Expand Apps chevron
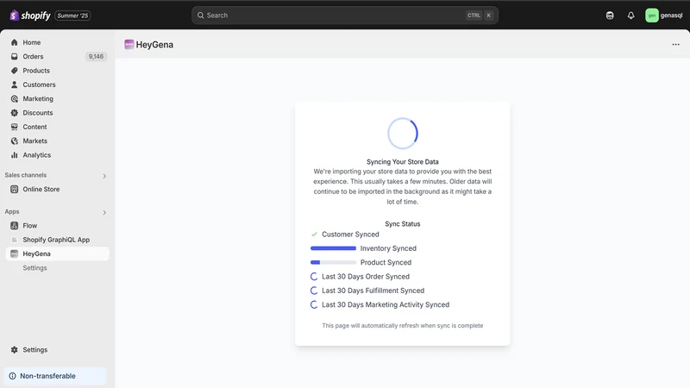 [x=104, y=212]
